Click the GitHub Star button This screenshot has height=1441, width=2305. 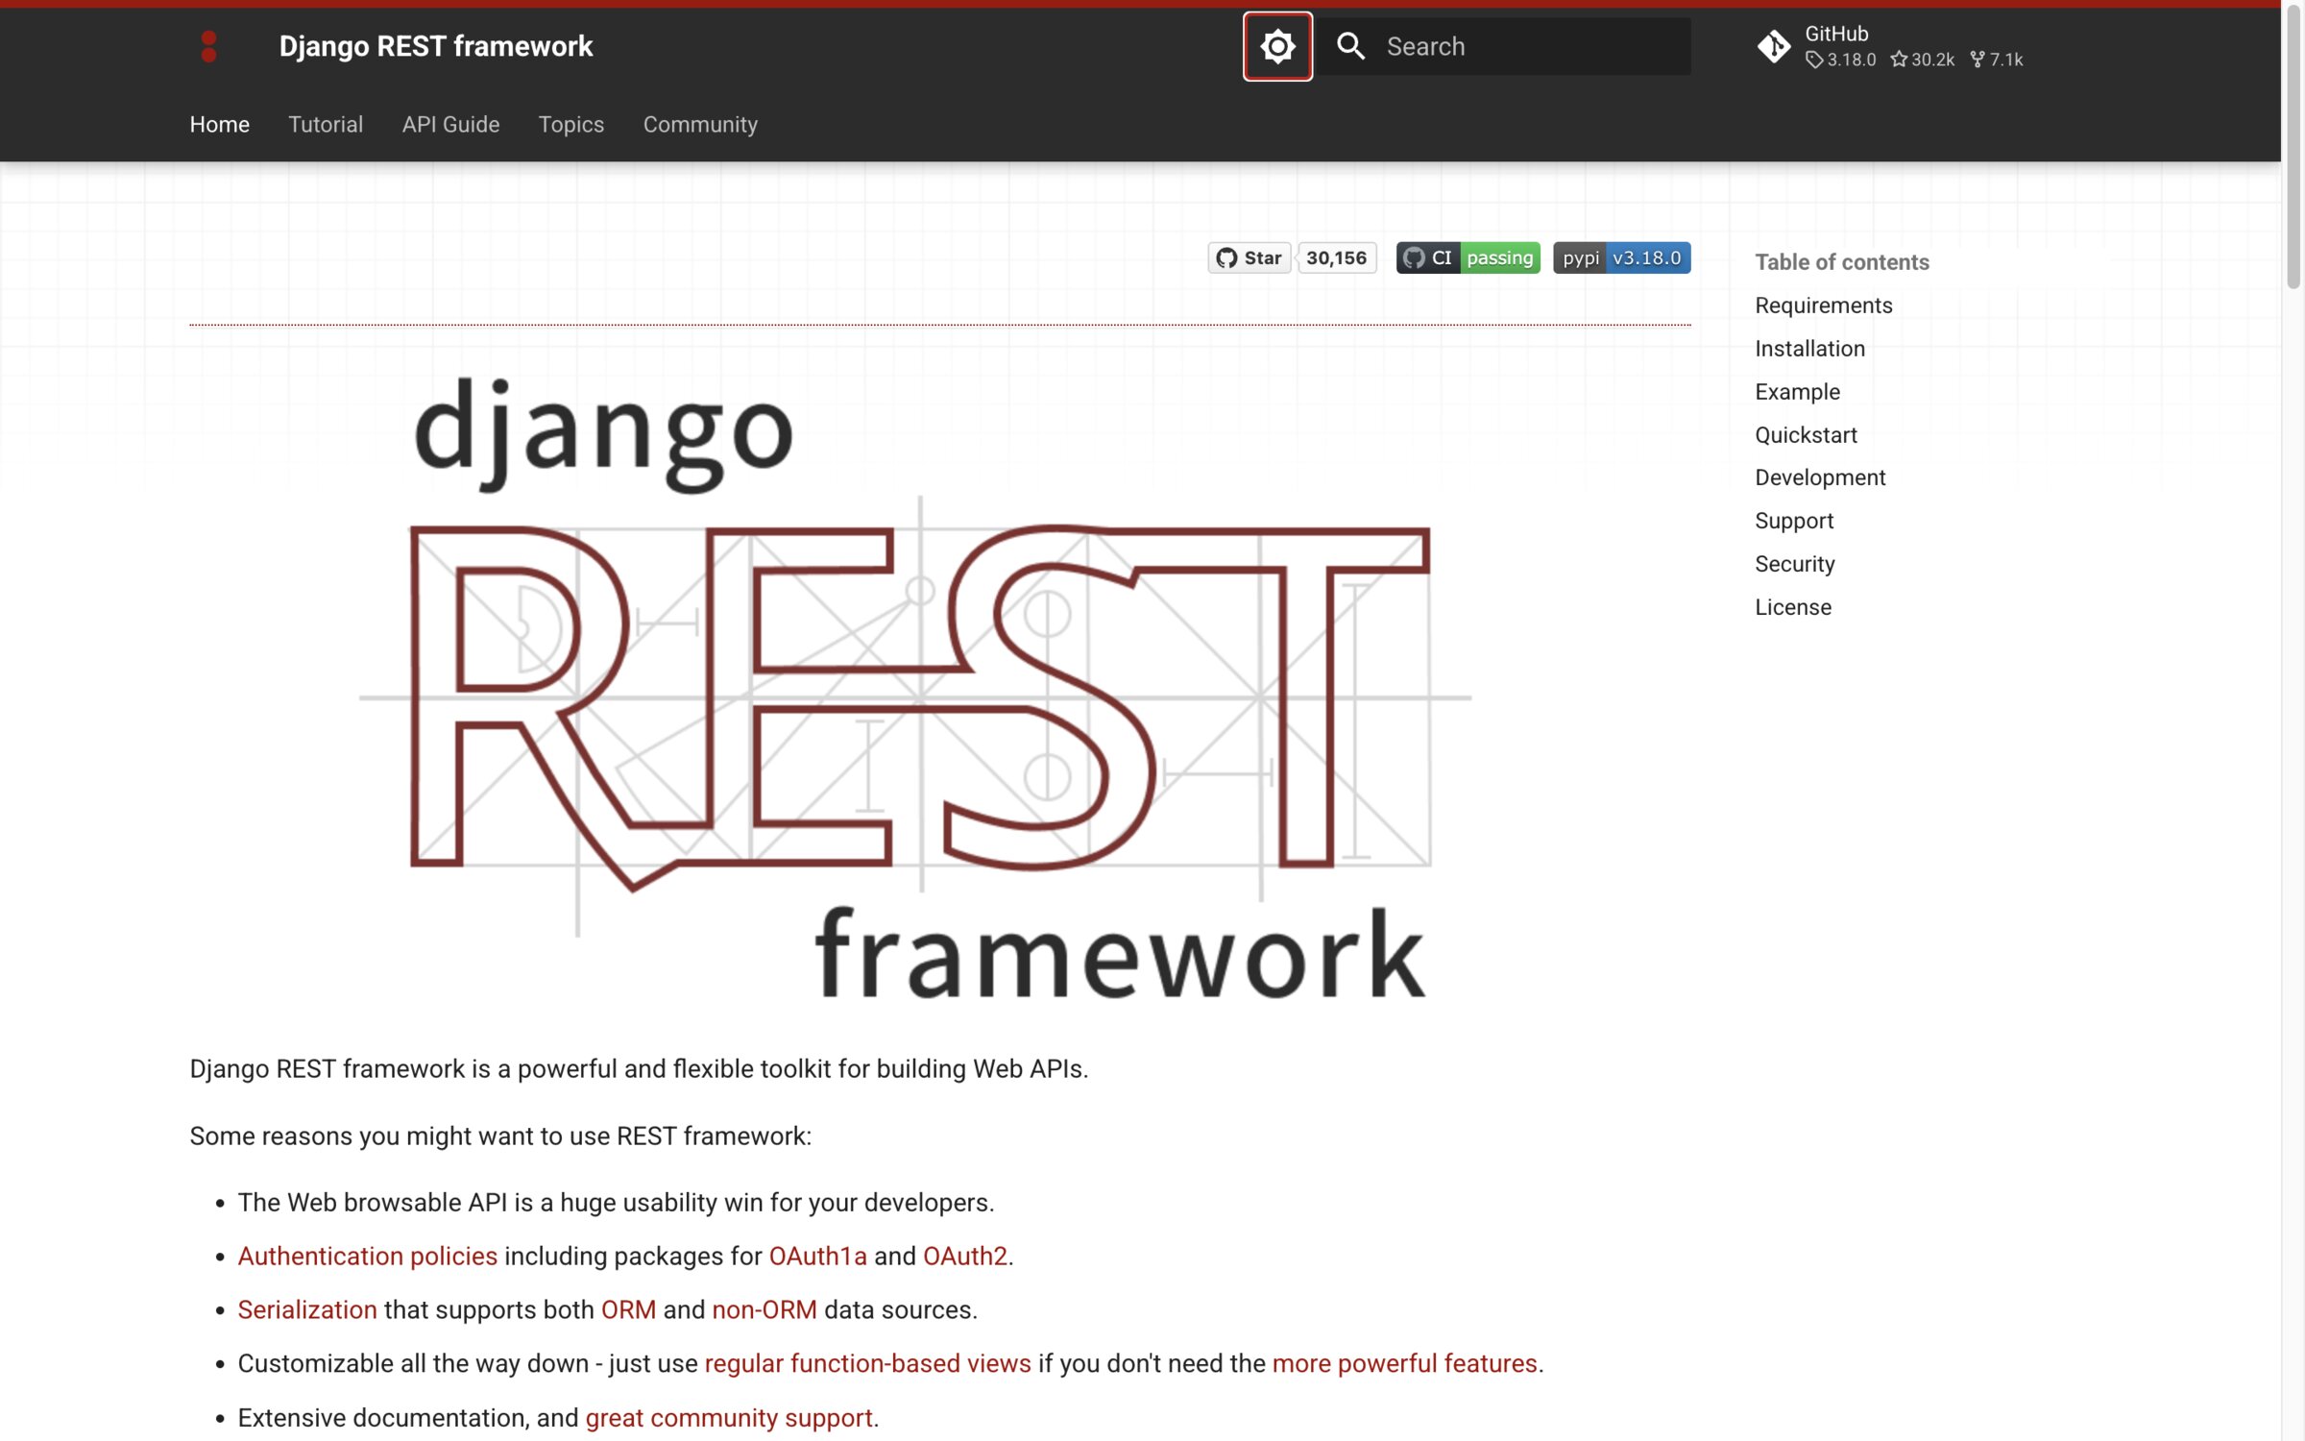[1249, 257]
